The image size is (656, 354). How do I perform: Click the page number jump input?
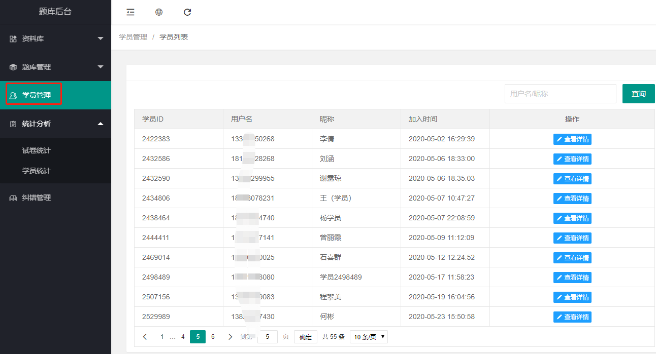pos(268,337)
